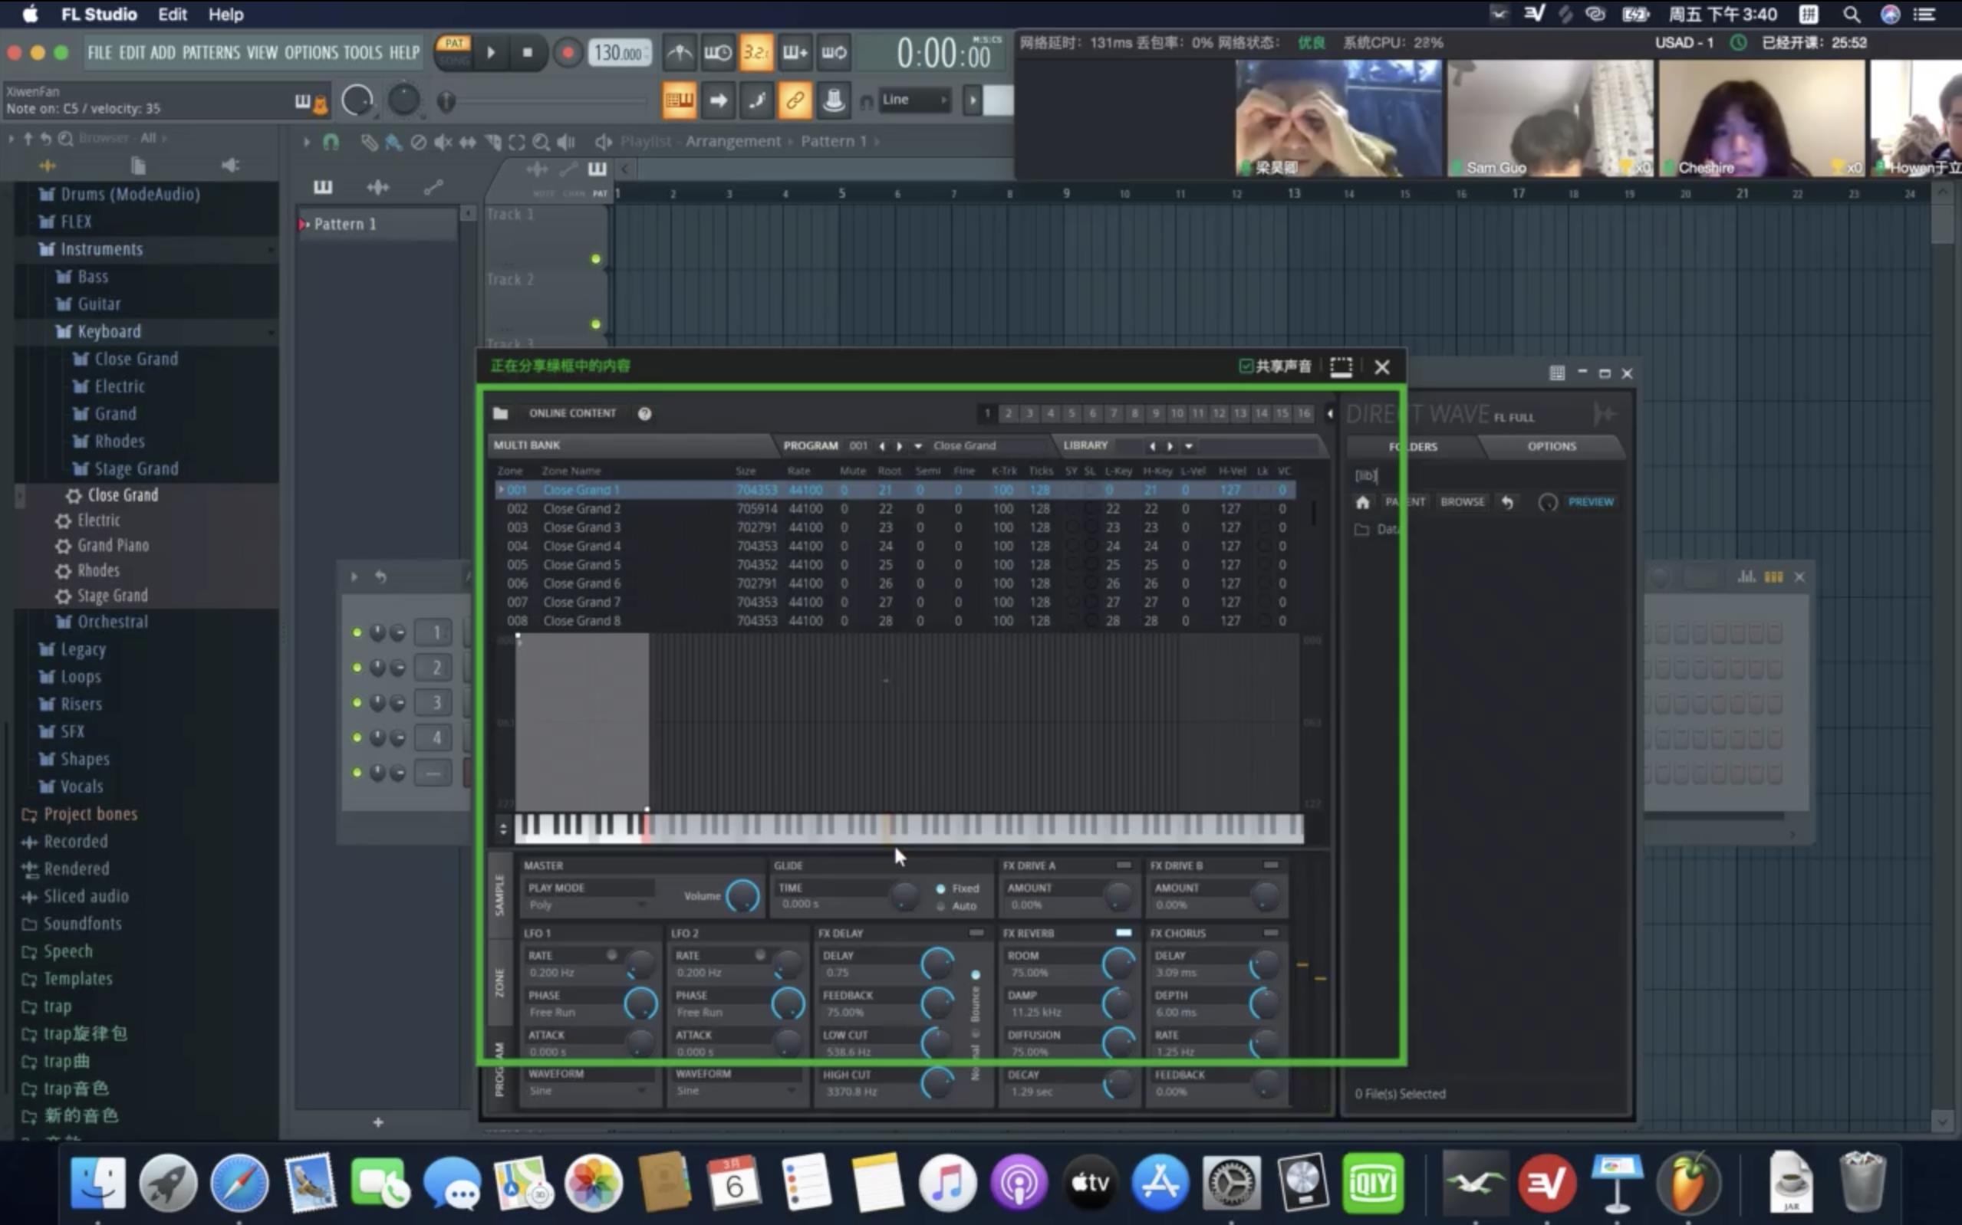Click the PREVIEW button

pos(1590,502)
